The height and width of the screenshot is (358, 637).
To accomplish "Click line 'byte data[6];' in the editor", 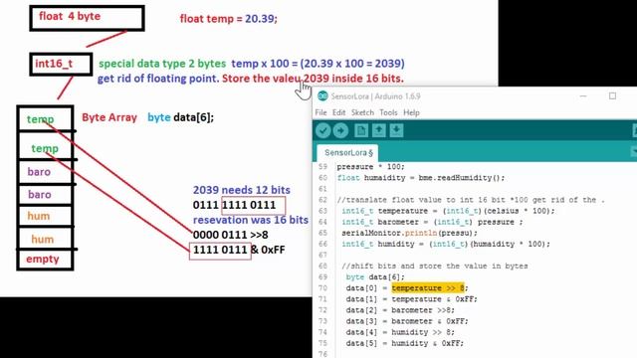I will point(375,276).
